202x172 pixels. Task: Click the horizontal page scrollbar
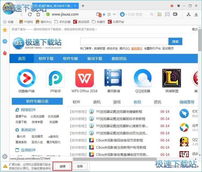tap(115, 159)
